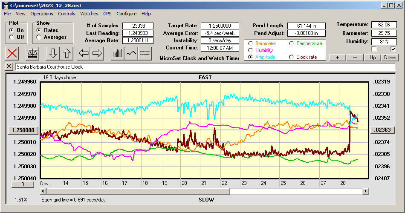Viewport: 405px width, 213px height.
Task: Click the Target Rate field
Action: (x=220, y=26)
